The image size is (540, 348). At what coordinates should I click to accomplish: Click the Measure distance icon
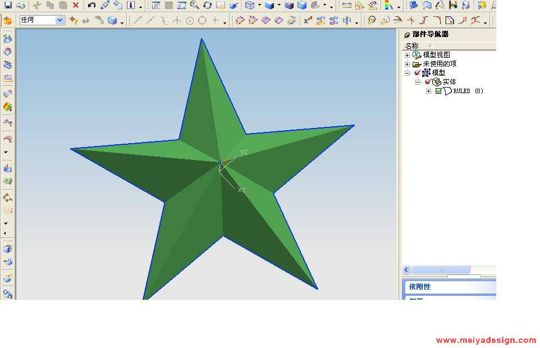(x=346, y=6)
